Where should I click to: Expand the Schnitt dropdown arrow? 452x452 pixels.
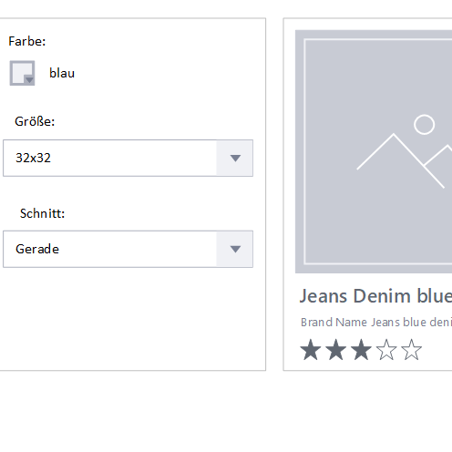pos(235,249)
